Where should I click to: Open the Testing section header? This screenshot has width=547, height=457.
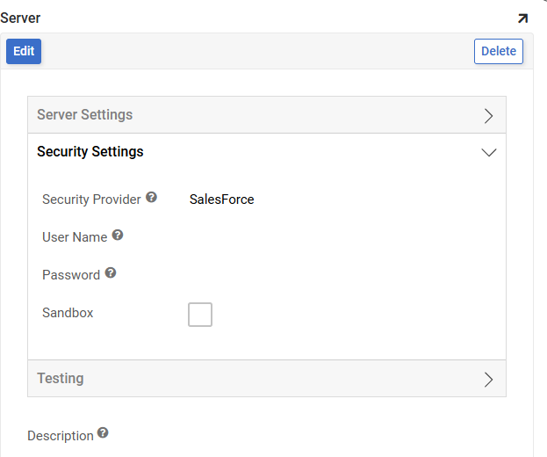tap(61, 379)
